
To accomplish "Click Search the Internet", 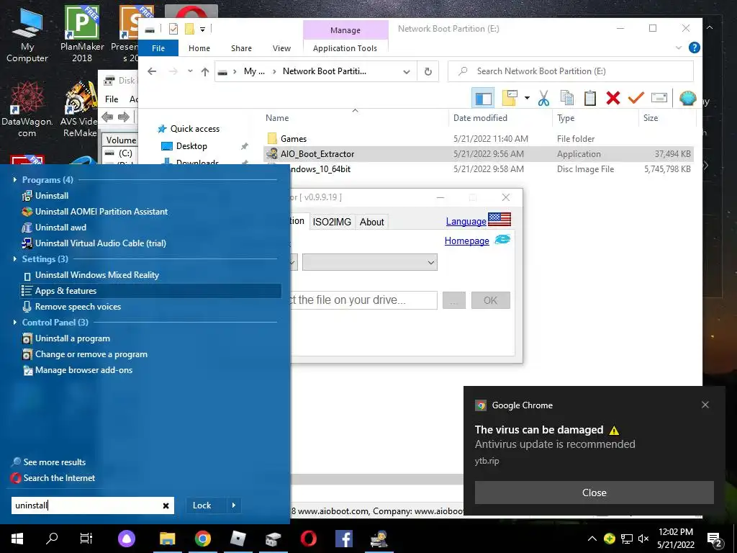I will point(59,478).
